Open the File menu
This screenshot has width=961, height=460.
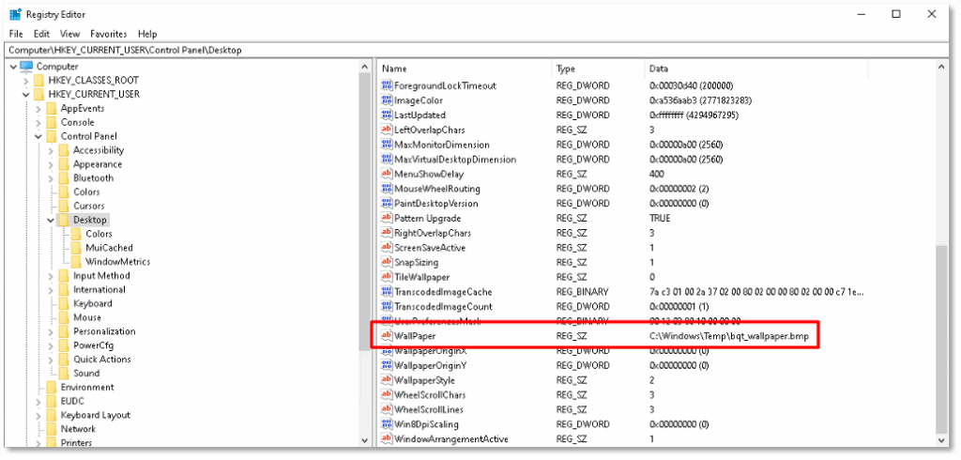pos(16,34)
